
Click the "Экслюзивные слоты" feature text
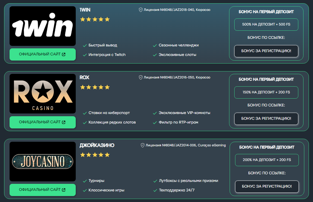[x=177, y=55]
